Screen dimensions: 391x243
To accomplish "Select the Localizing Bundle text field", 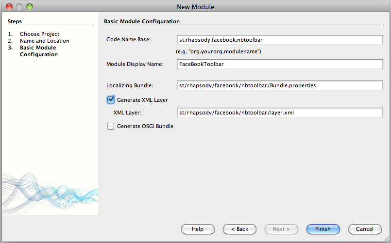I will tap(281, 85).
